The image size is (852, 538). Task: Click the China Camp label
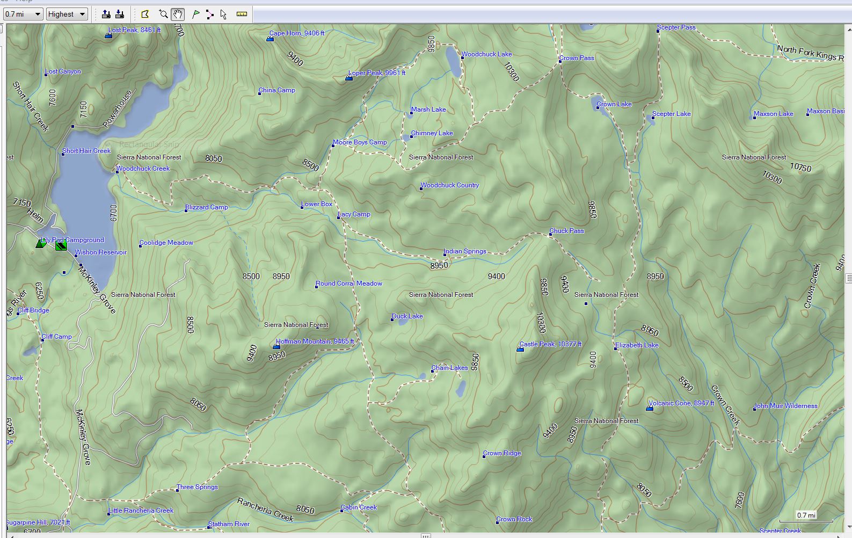pos(277,90)
